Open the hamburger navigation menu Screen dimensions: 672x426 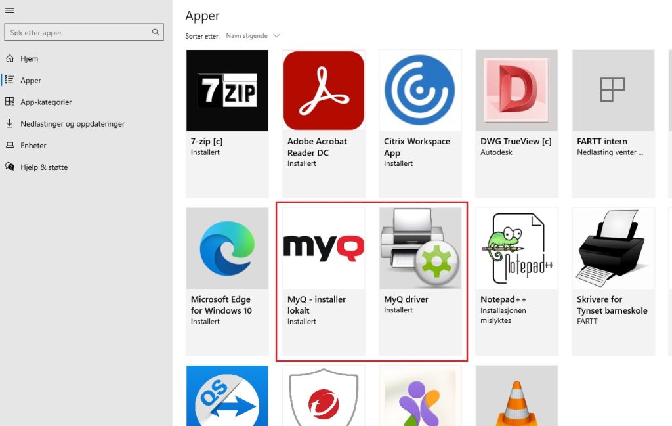click(9, 11)
